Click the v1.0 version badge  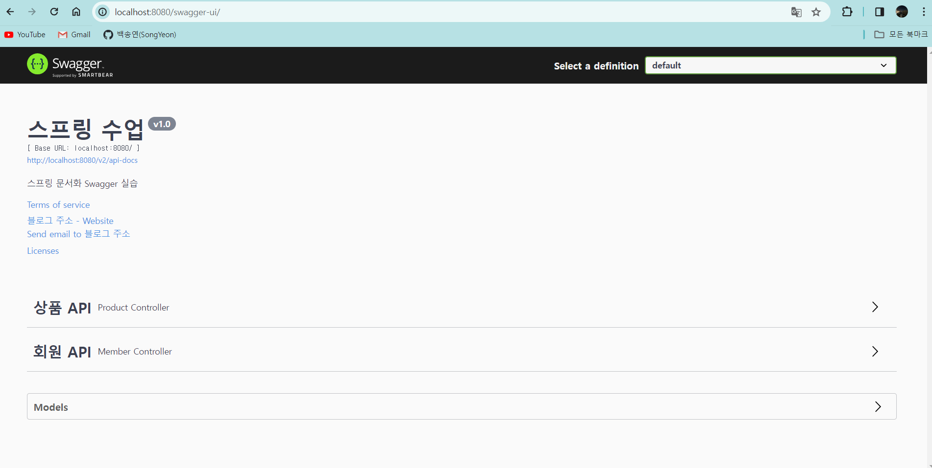click(x=162, y=124)
